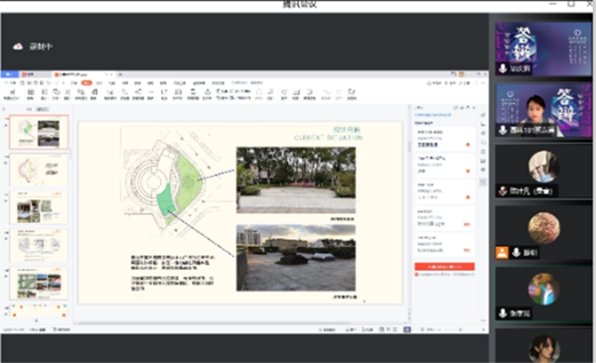Click the cloud recording icon beside 录制中
The width and height of the screenshot is (596, 363).
18,47
